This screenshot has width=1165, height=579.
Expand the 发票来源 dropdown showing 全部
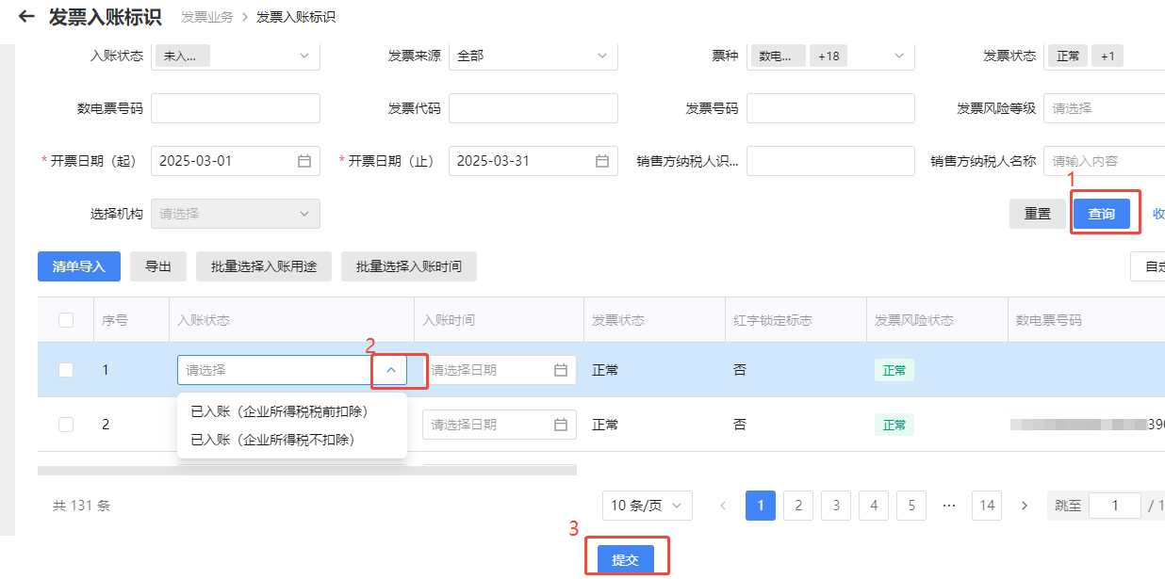533,56
